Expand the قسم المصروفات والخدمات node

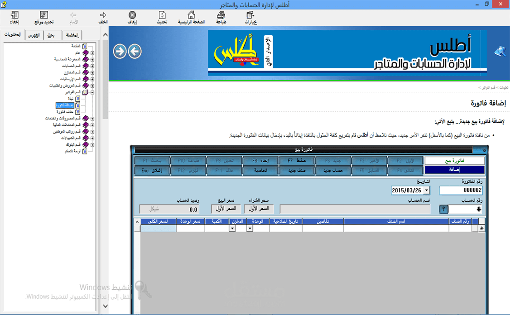point(92,119)
